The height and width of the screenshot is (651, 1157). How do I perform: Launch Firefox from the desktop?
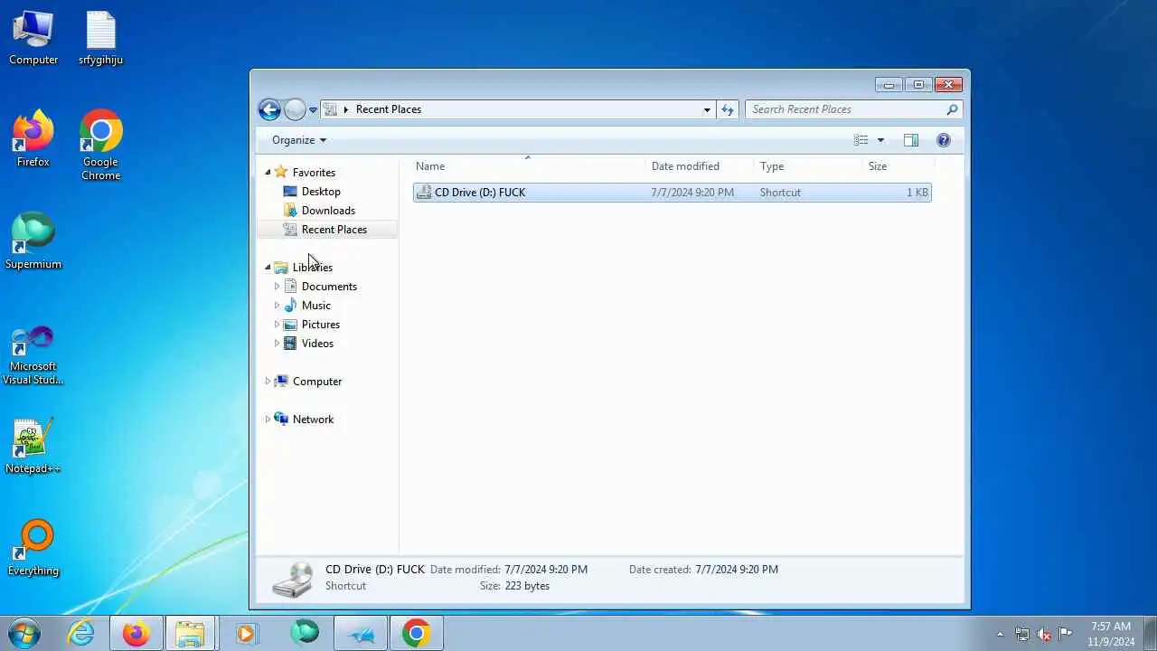33,140
